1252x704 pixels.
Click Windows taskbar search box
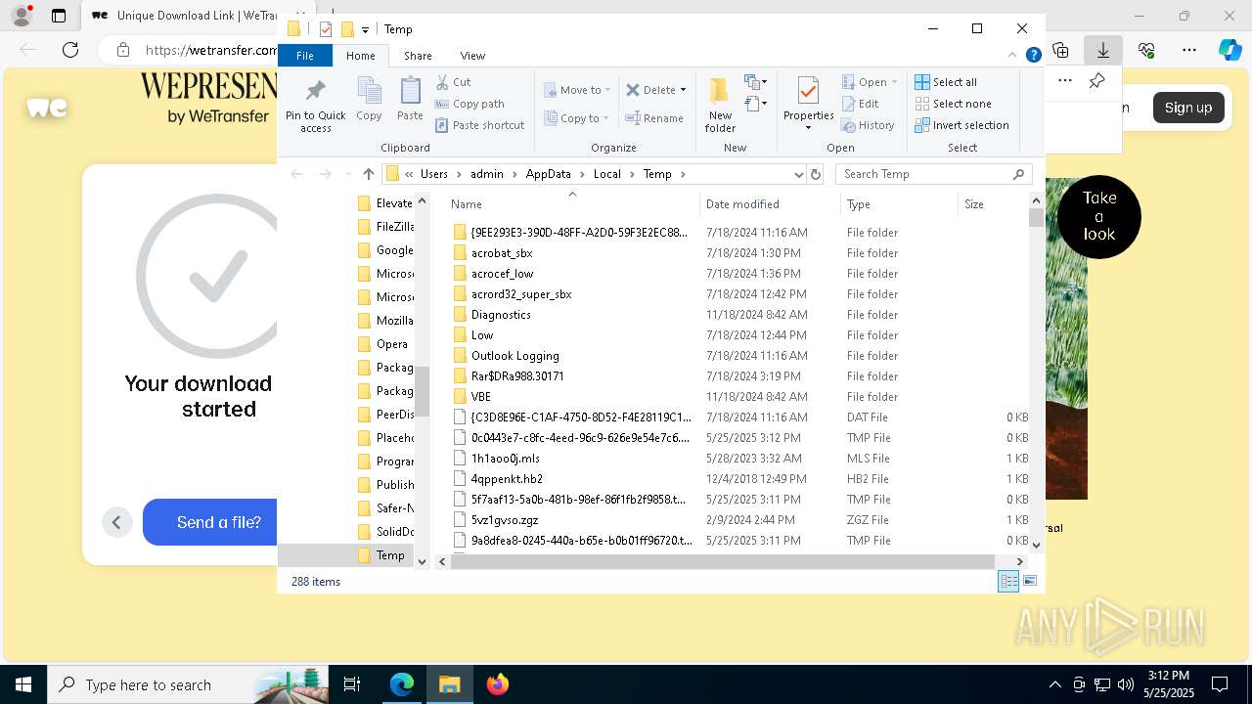click(188, 684)
